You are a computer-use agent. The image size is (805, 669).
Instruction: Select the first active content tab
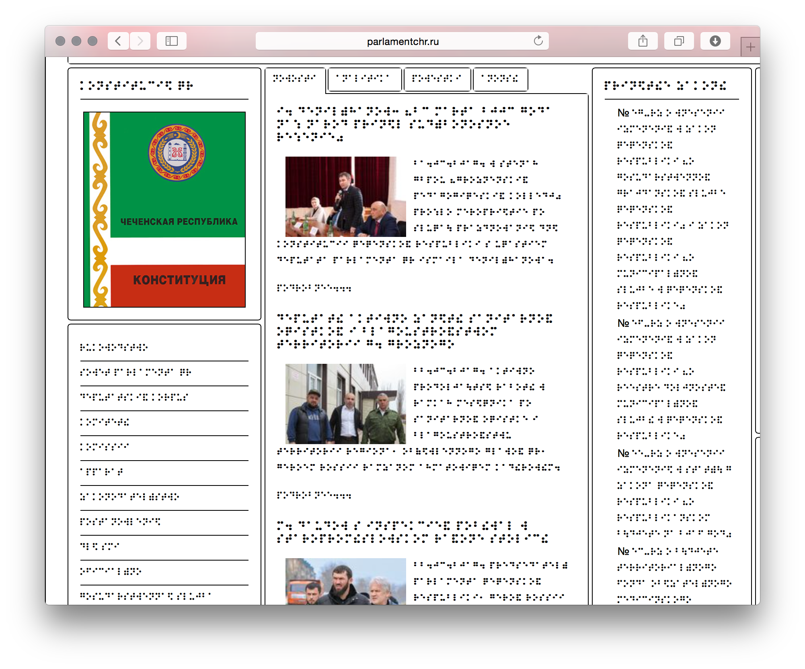coord(295,79)
